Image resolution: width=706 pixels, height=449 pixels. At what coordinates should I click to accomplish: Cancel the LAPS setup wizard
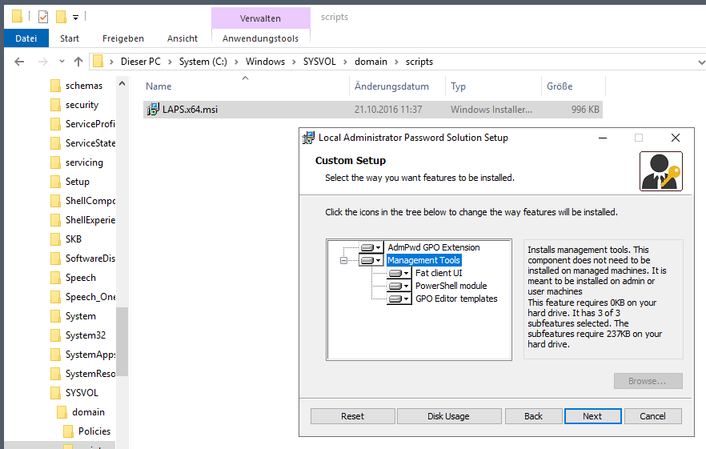click(x=652, y=416)
